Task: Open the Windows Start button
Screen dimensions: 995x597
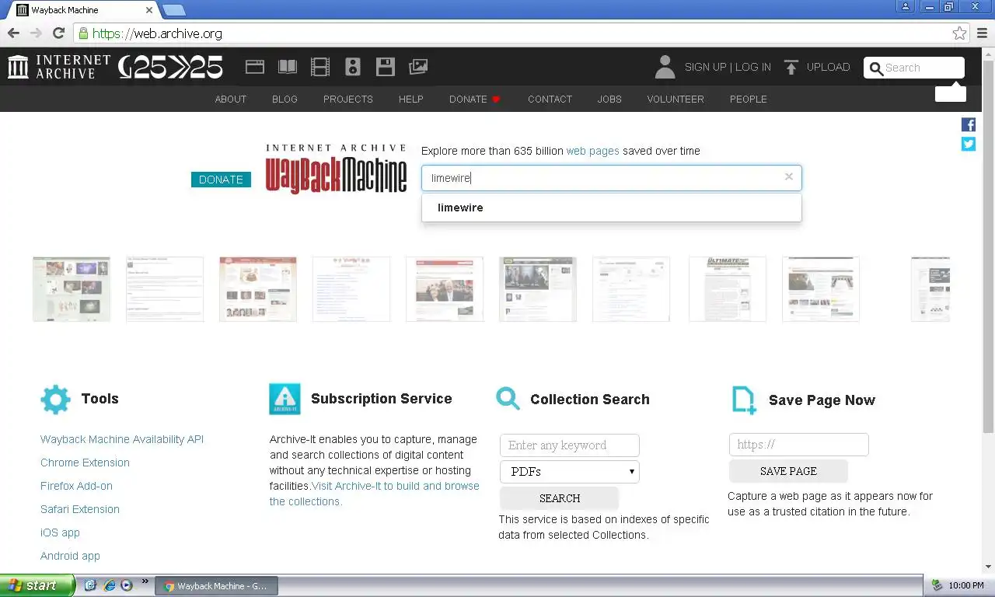Action: tap(37, 585)
